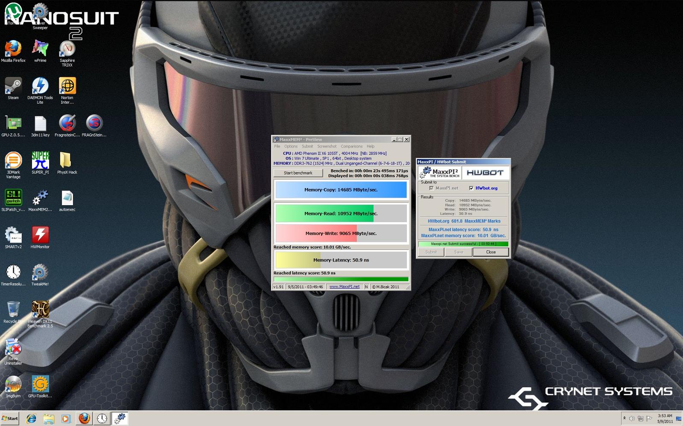Open the Screenshot menu in MaxxMEM²
683x426 pixels.
(x=327, y=146)
